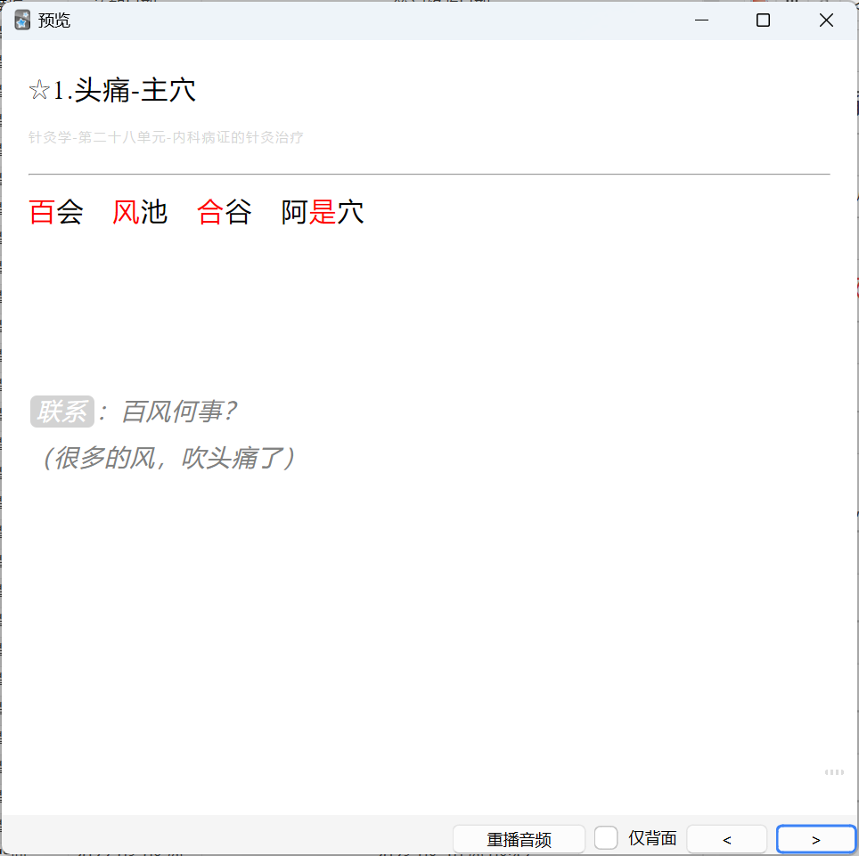Click the 重播音频 replay audio button

[519, 839]
